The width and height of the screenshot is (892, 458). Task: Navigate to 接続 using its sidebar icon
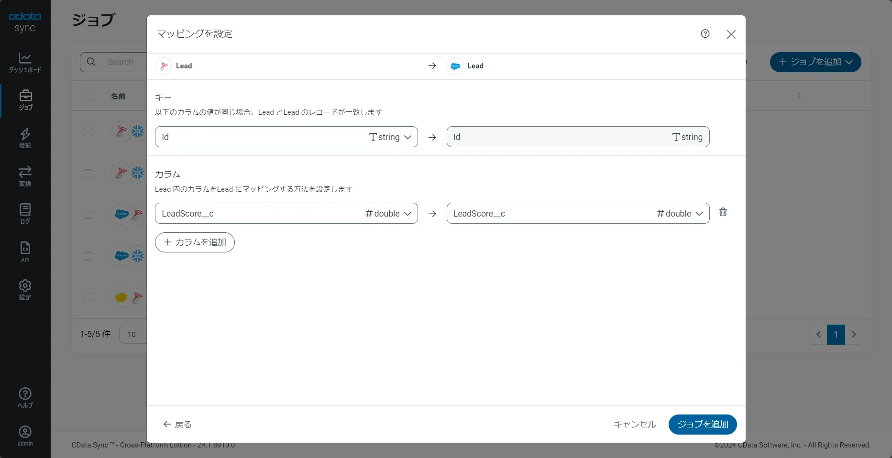pyautogui.click(x=25, y=138)
